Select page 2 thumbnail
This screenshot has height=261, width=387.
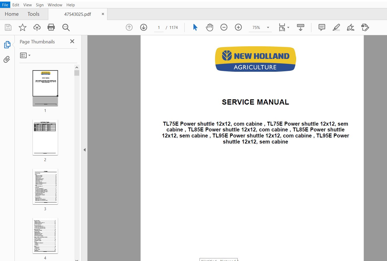pos(45,137)
